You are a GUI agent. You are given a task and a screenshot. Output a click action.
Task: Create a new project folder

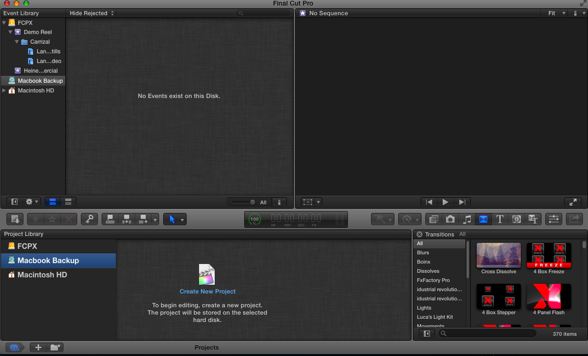(55, 348)
